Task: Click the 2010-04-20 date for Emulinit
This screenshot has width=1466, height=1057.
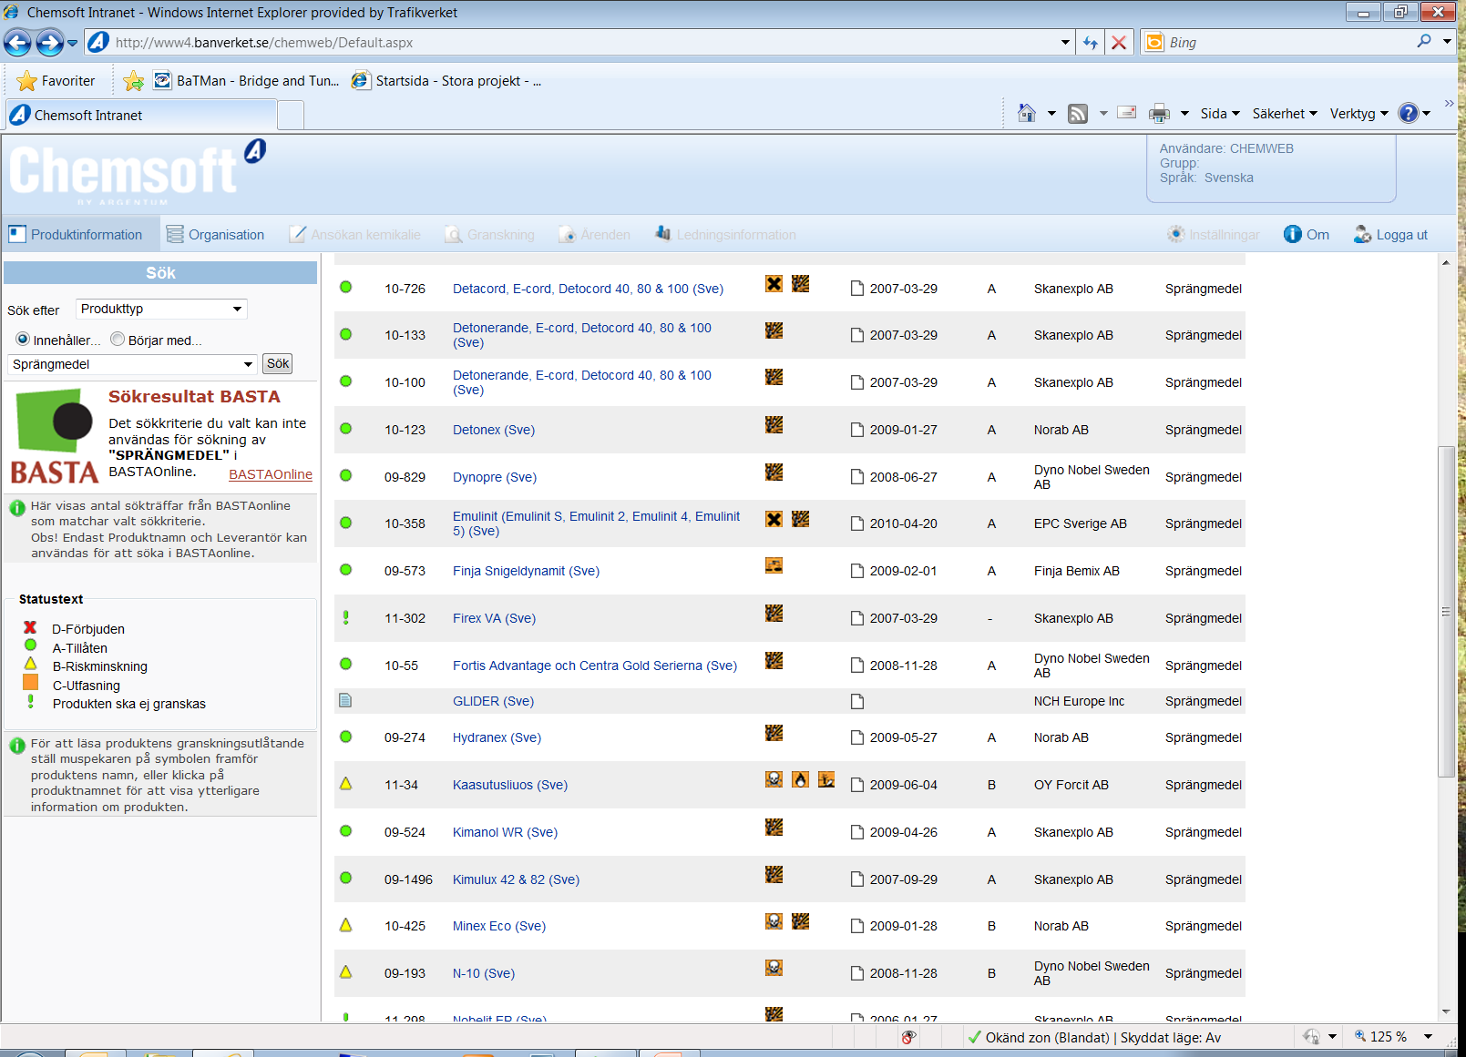Action: coord(903,523)
